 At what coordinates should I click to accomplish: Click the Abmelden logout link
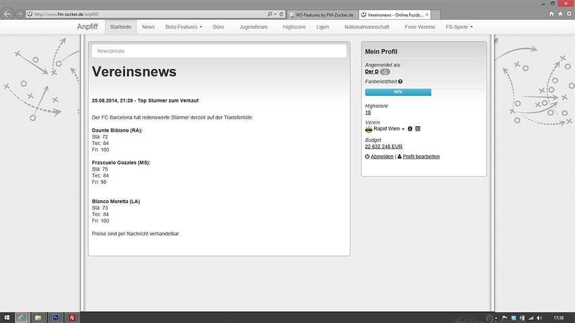pyautogui.click(x=382, y=157)
